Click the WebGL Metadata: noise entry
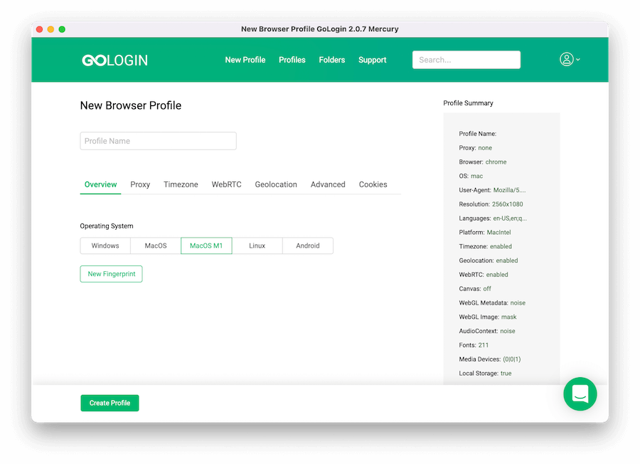640x464 pixels. click(x=492, y=302)
